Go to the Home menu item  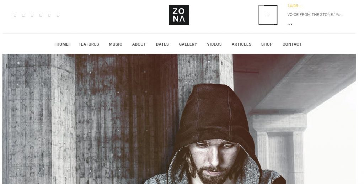tap(63, 44)
